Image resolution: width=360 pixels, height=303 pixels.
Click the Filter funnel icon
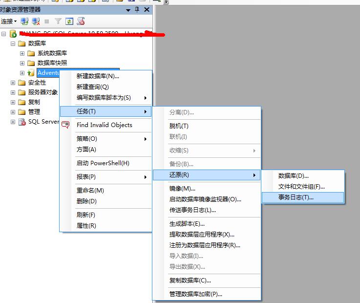[58, 22]
